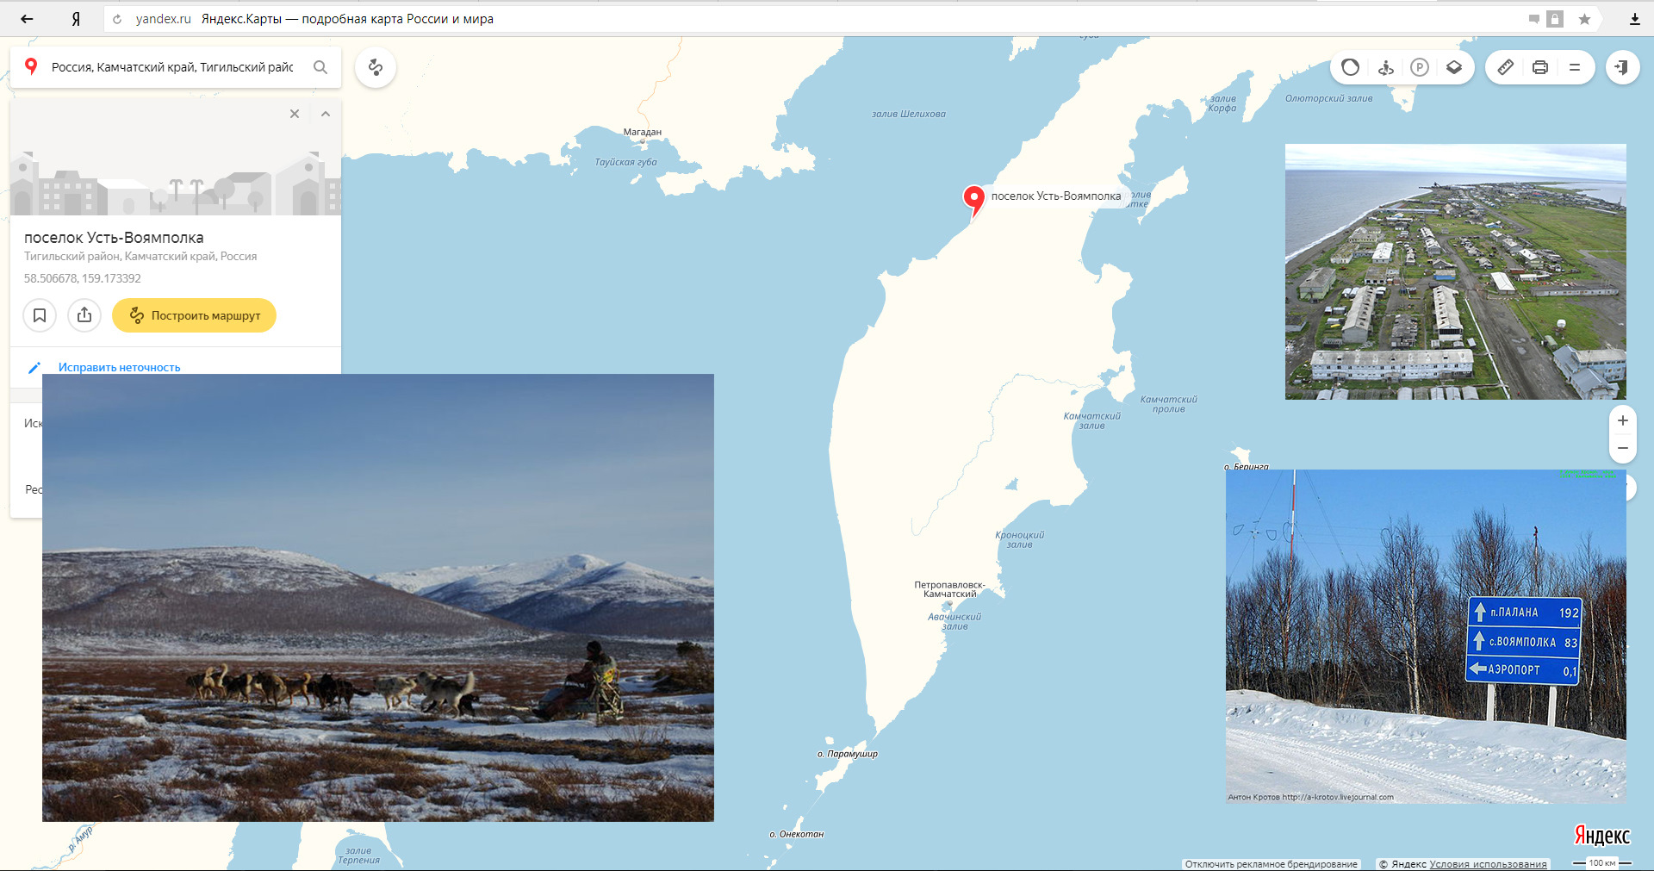Select the ruler distance tool
The image size is (1654, 871).
point(1506,67)
